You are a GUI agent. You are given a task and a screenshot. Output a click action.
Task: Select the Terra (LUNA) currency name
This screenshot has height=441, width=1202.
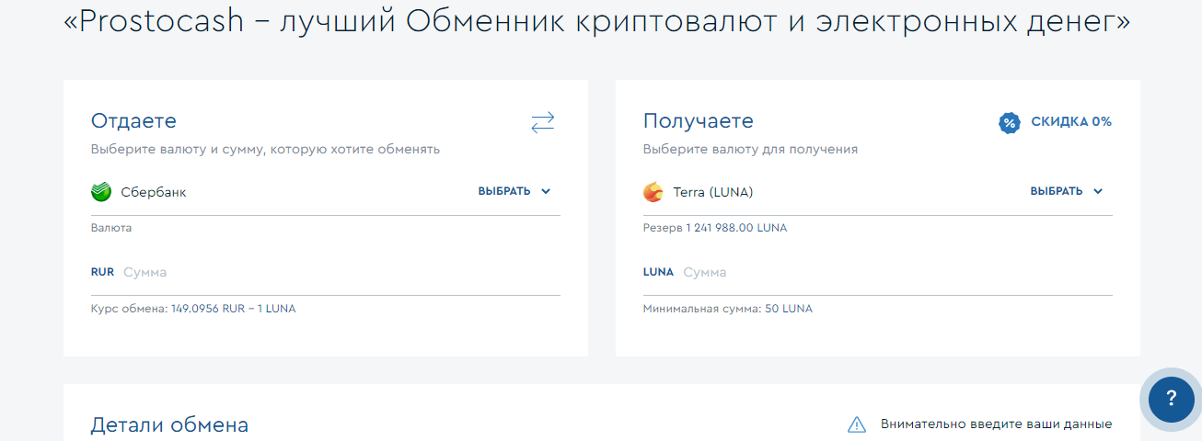(x=713, y=192)
